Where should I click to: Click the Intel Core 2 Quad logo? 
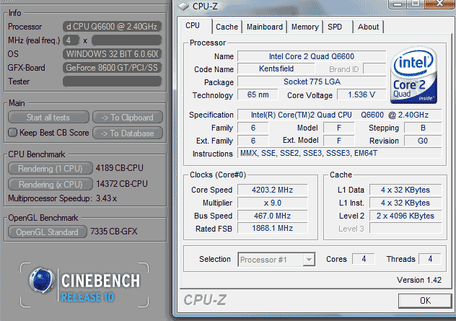click(x=413, y=76)
